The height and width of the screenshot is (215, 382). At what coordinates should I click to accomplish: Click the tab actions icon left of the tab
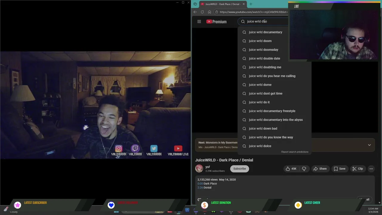click(195, 4)
